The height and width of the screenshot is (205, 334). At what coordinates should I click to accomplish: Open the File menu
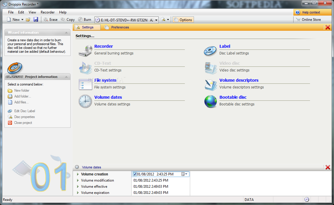coord(11,12)
